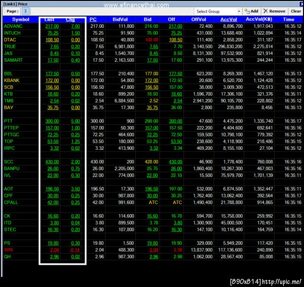Click the Time column header
Viewport: 304px width, 287px height.
288,19
